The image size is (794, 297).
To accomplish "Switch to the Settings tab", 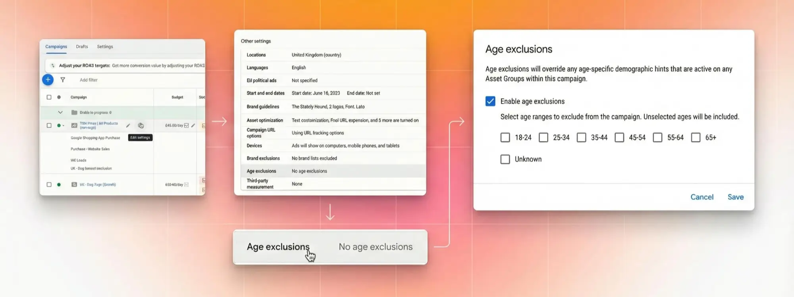I will tap(105, 47).
